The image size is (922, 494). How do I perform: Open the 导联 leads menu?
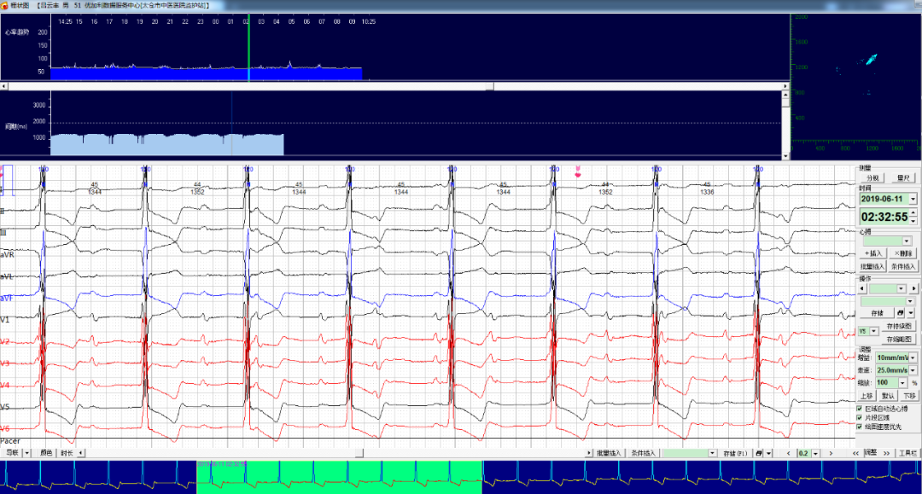click(12, 453)
